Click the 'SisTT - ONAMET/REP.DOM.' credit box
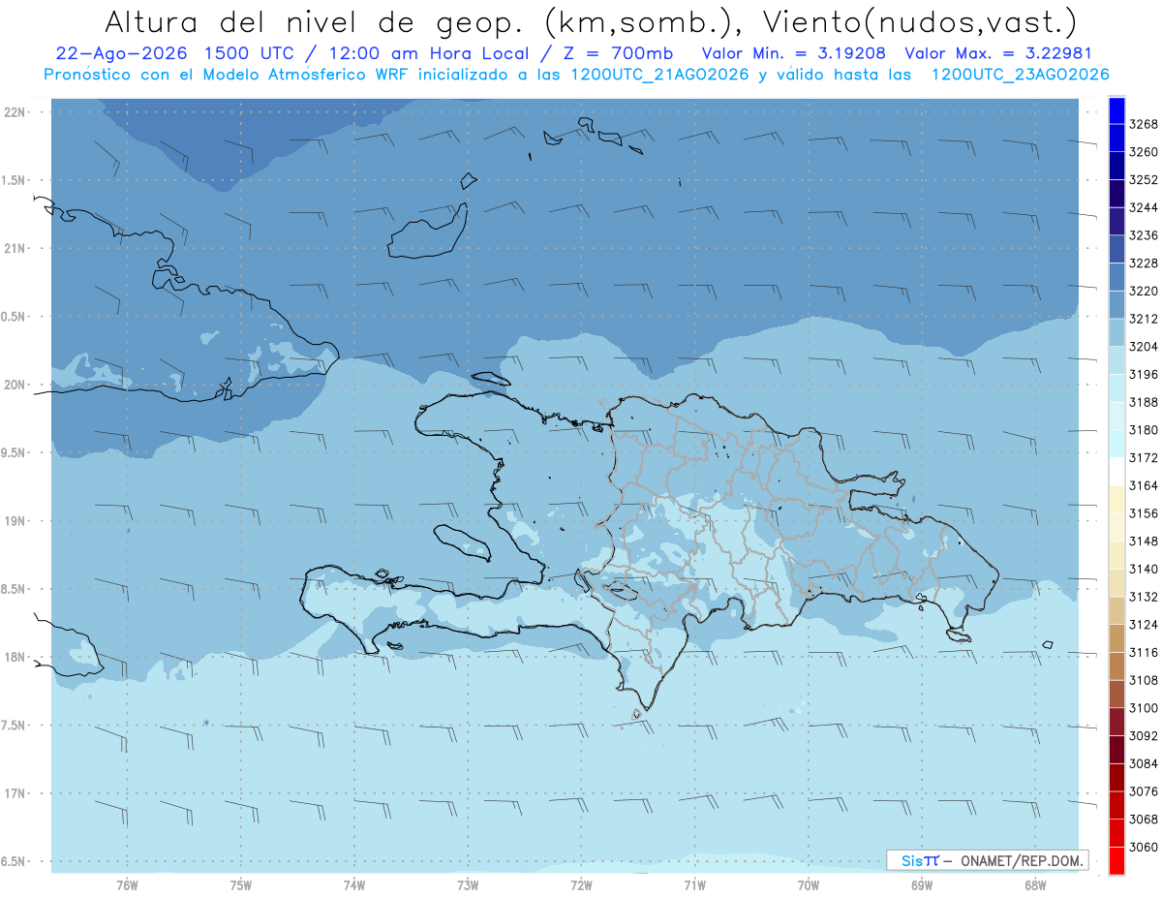Image resolution: width=1162 pixels, height=898 pixels. click(987, 860)
